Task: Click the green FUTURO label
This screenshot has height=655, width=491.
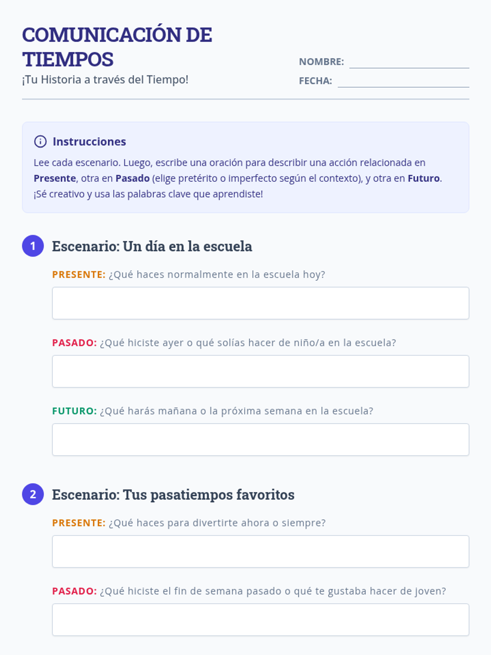Action: (74, 411)
